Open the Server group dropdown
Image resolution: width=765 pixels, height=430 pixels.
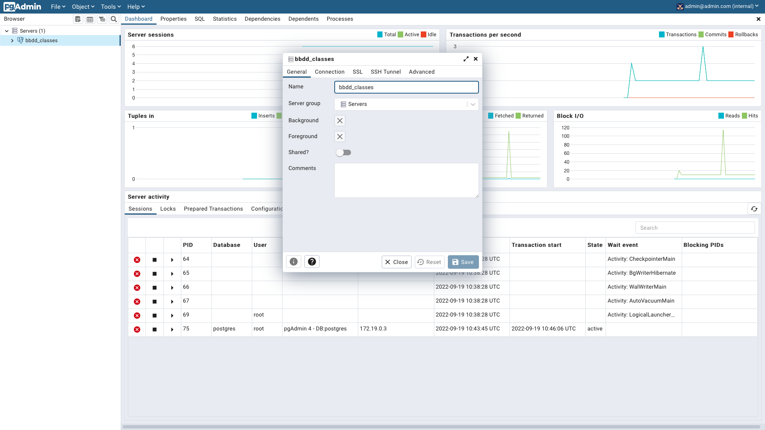pyautogui.click(x=473, y=104)
